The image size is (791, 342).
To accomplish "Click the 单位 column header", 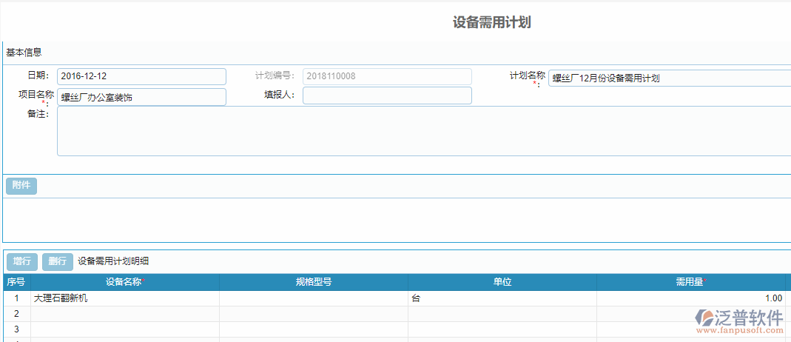I will click(x=502, y=282).
